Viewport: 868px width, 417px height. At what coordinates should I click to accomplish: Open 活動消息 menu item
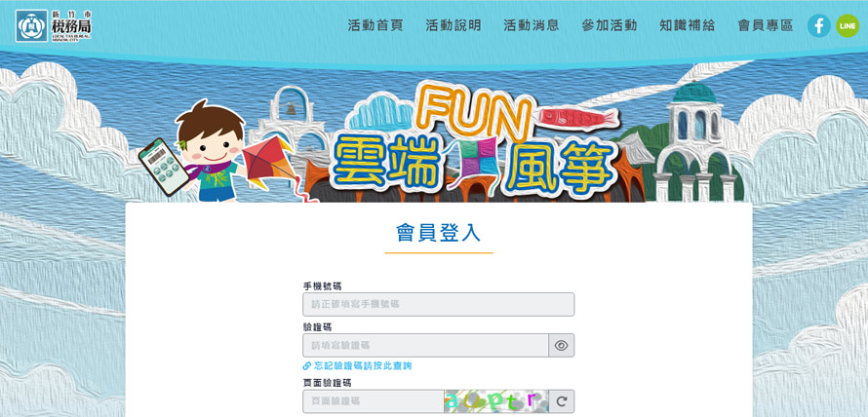coord(532,25)
